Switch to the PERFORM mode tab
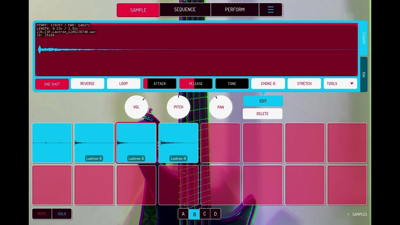 235,10
